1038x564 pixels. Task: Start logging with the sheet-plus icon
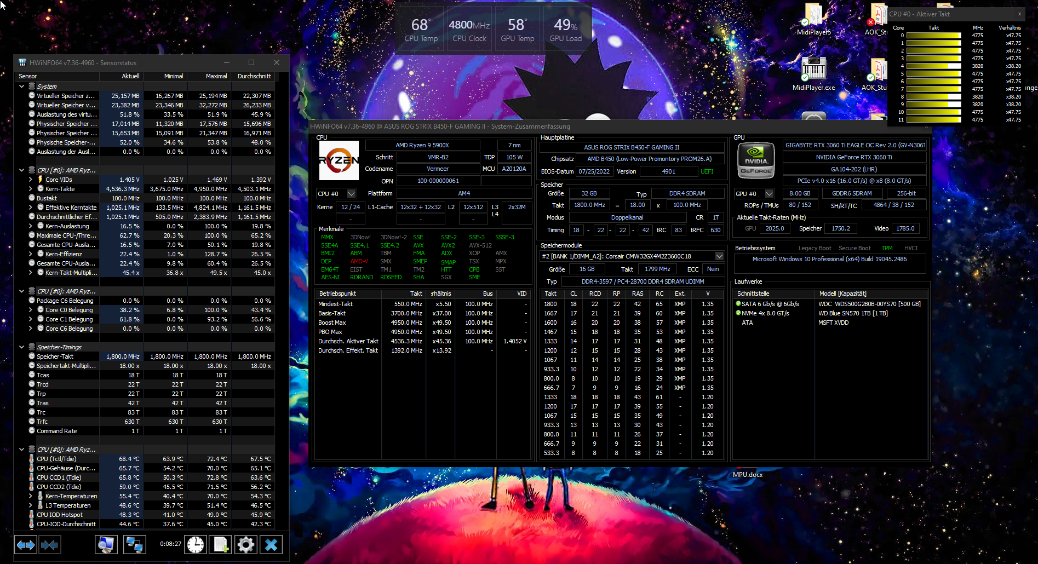click(x=220, y=545)
